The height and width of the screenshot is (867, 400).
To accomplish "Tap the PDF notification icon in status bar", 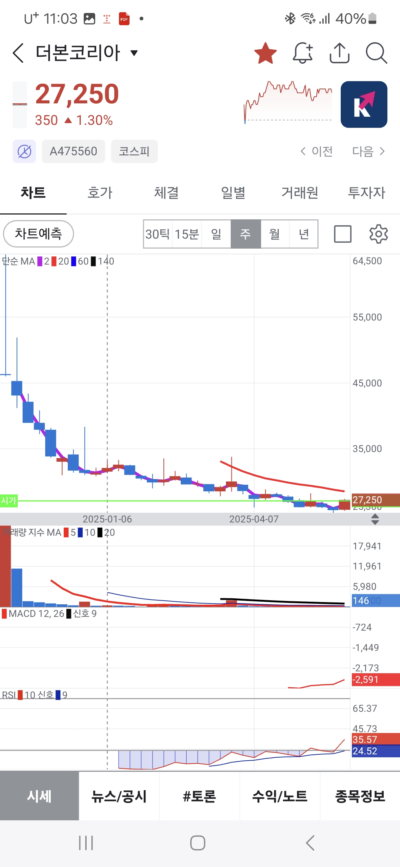I will point(124,19).
